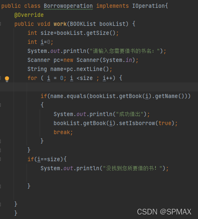Click the line 'int i=0;'
Image resolution: width=198 pixels, height=219 pixels.
(40, 42)
